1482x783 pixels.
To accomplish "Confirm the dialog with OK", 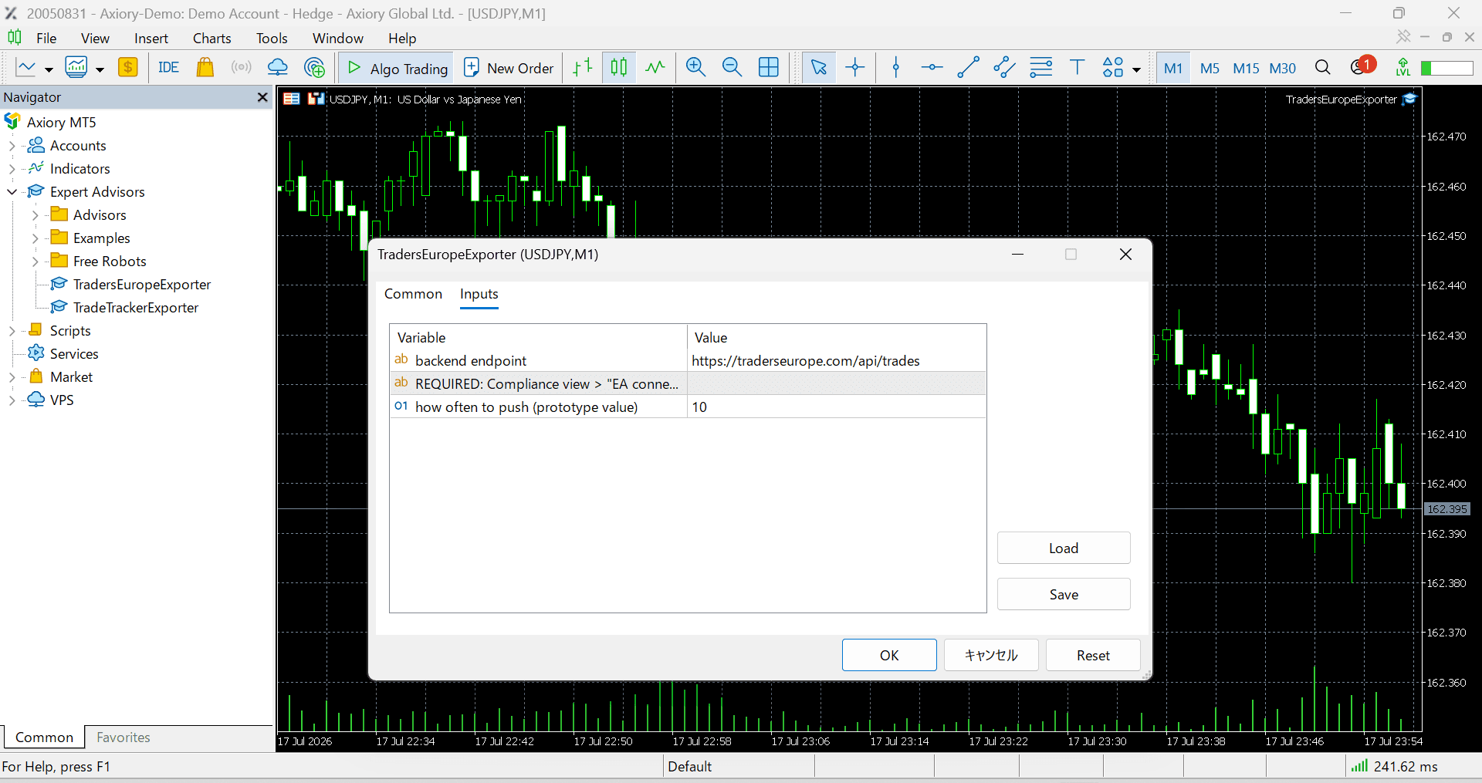I will 889,655.
